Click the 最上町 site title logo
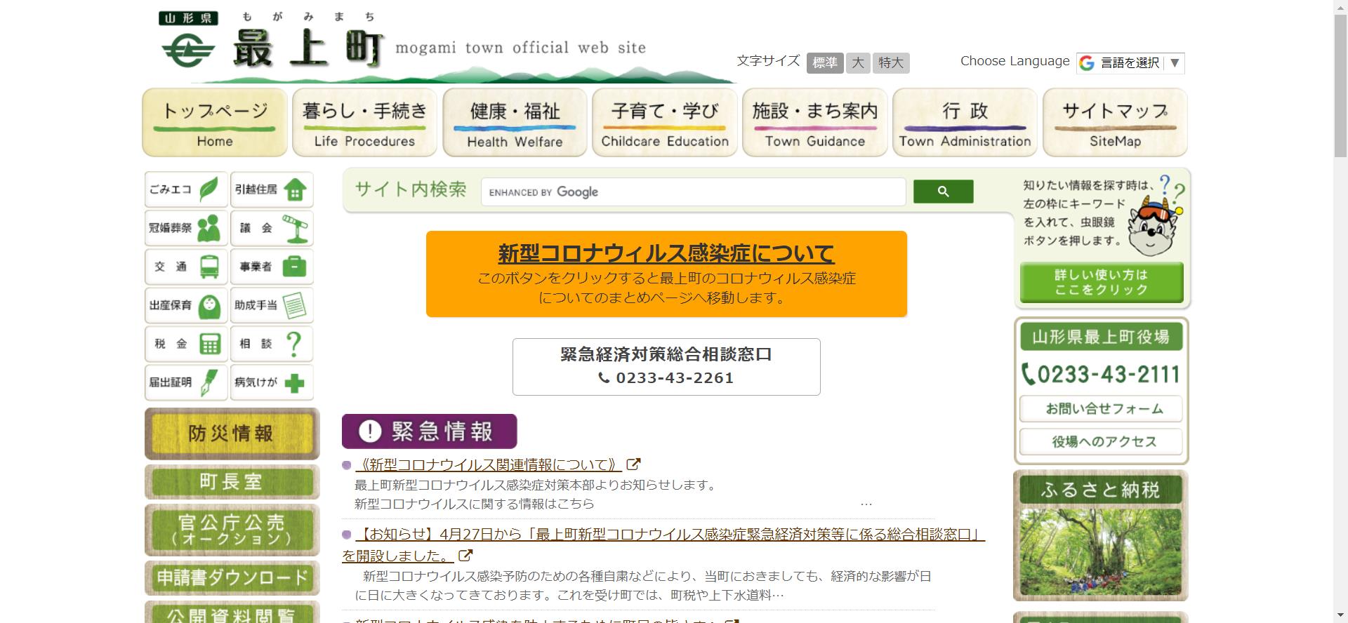This screenshot has height=623, width=1348. point(308,50)
